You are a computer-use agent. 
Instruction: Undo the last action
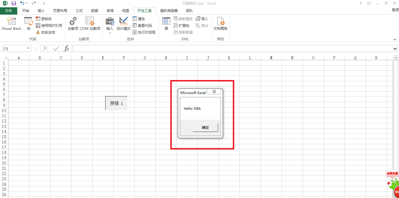[x=22, y=3]
